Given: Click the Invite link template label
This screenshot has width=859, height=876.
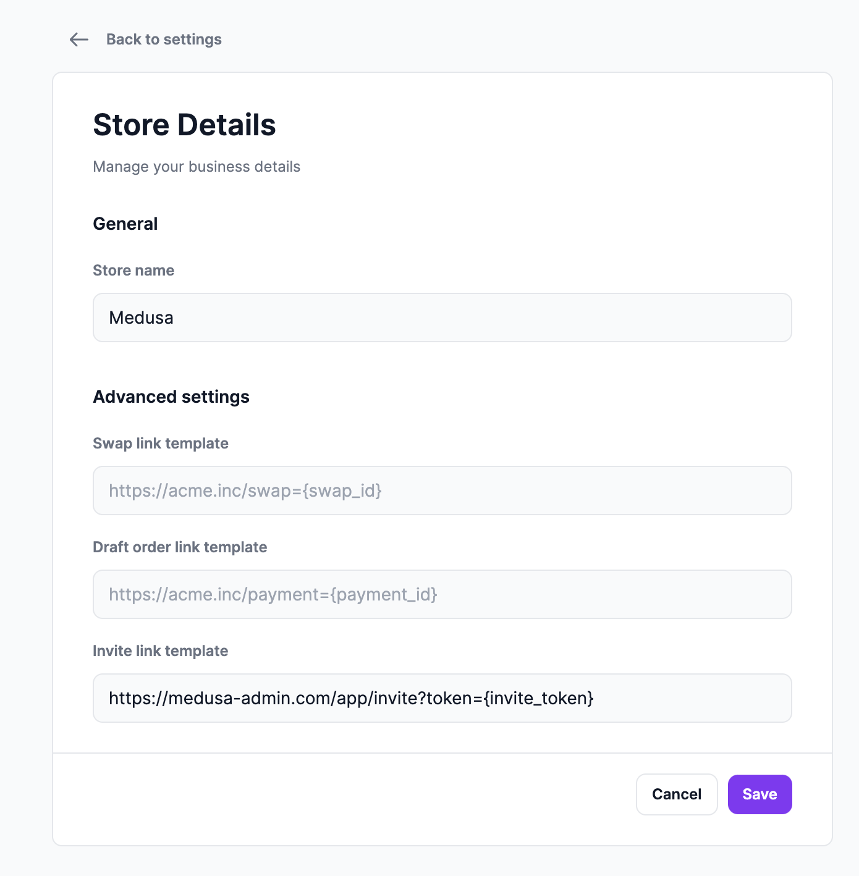Looking at the screenshot, I should coord(160,651).
